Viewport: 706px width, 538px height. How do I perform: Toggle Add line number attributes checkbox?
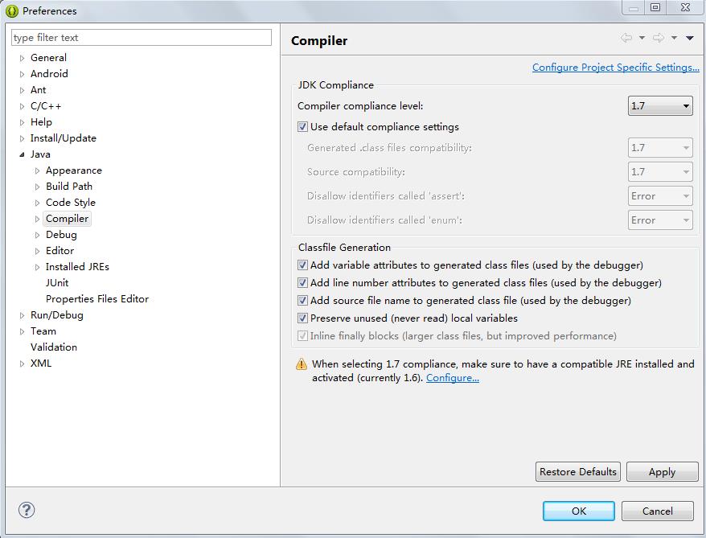click(303, 283)
